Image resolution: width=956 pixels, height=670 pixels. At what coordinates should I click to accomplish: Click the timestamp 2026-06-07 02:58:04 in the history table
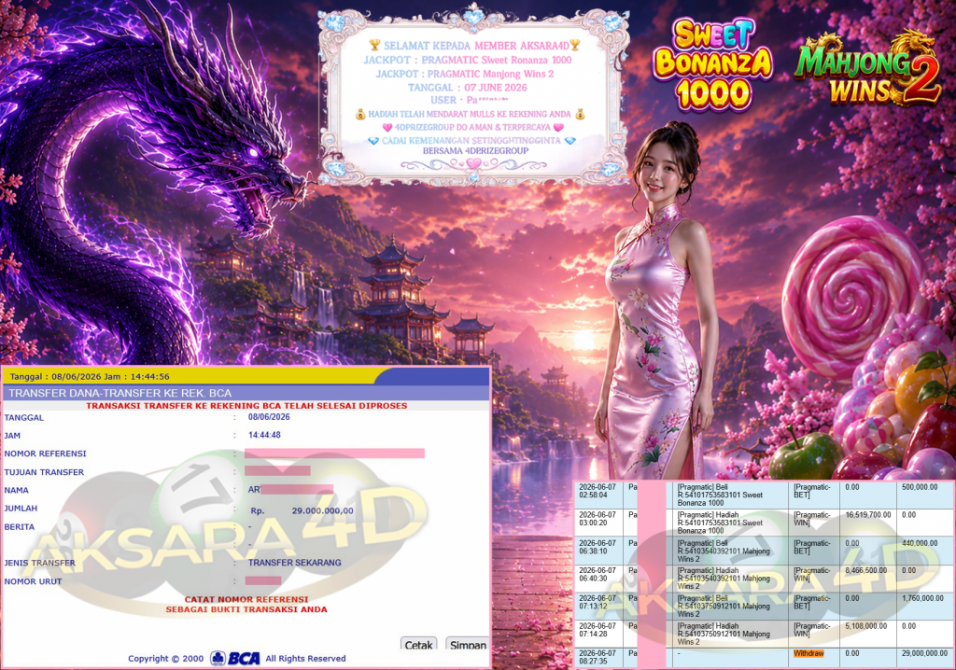[598, 491]
